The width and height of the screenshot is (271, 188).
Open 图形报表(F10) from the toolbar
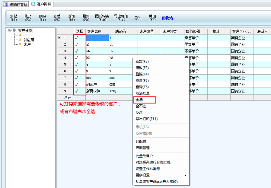click(x=102, y=18)
